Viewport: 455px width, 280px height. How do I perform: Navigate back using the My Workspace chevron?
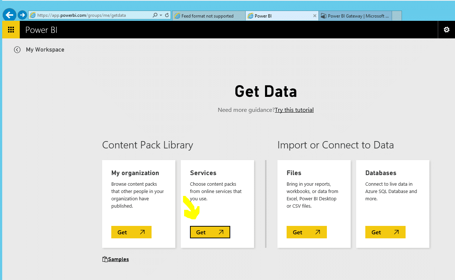pyautogui.click(x=17, y=49)
